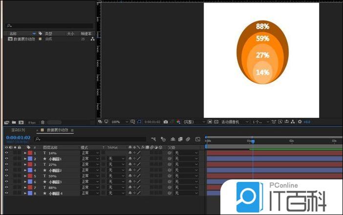Click the red label color swatch of layer 1
The height and width of the screenshot is (215, 343).
pyautogui.click(x=30, y=153)
